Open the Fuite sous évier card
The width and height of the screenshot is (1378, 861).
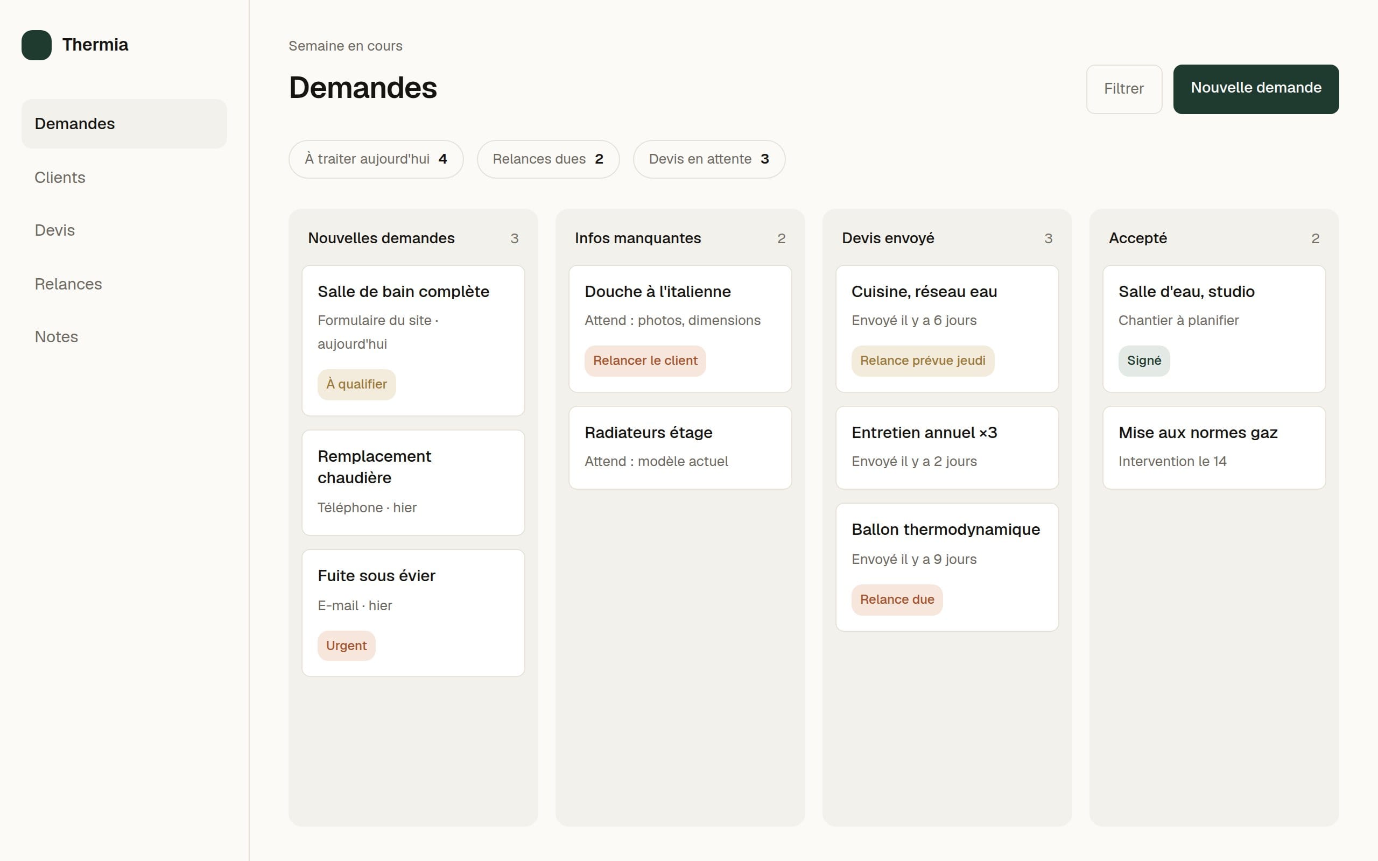(413, 613)
